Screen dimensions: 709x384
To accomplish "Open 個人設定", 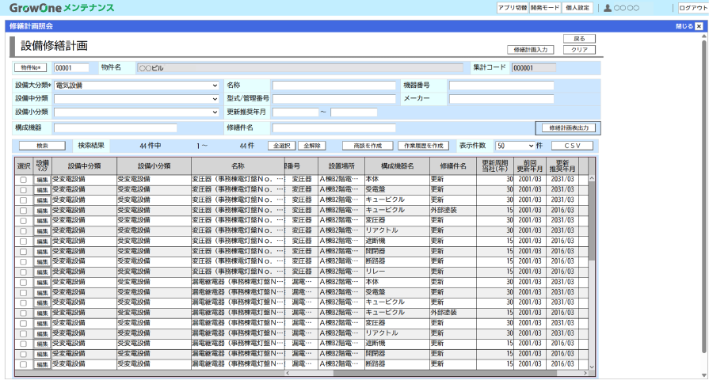I will click(577, 8).
